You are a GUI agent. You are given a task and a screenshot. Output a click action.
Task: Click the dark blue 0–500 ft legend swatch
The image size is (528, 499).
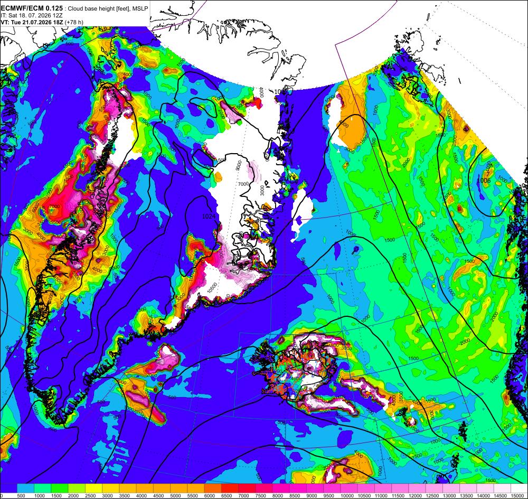tap(8, 488)
